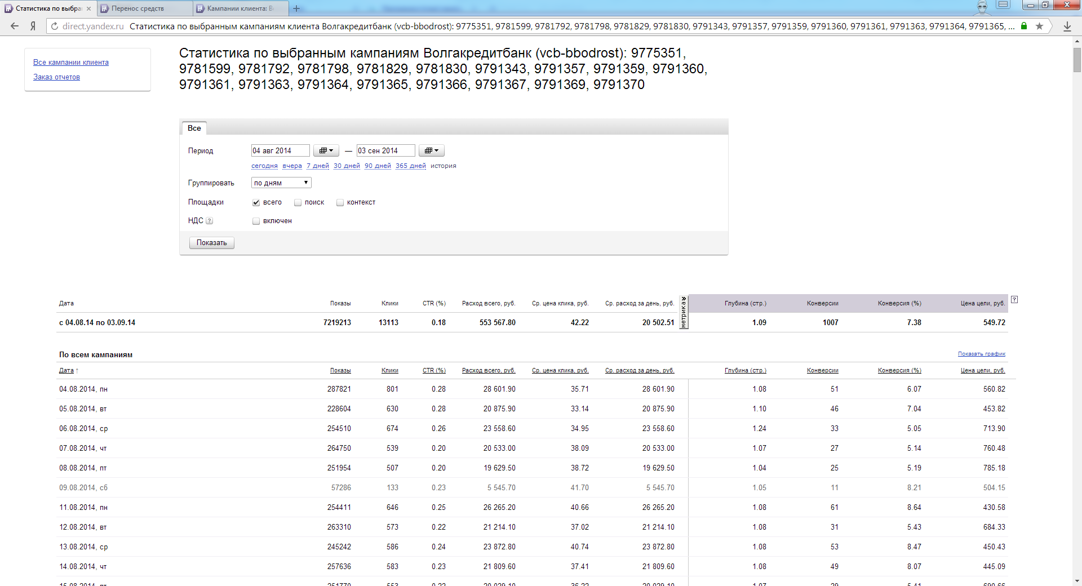
Task: Switch to the 'Кампании клиента' browser tab
Action: pos(241,8)
